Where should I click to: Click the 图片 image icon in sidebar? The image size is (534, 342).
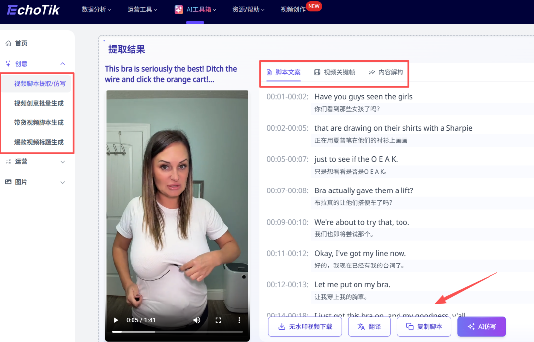pos(8,182)
